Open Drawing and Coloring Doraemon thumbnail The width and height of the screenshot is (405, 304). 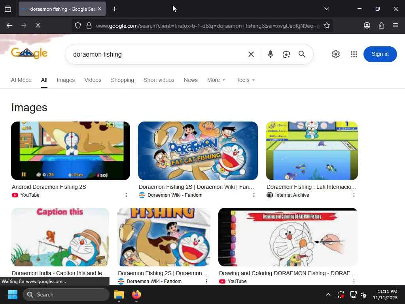pyautogui.click(x=288, y=237)
